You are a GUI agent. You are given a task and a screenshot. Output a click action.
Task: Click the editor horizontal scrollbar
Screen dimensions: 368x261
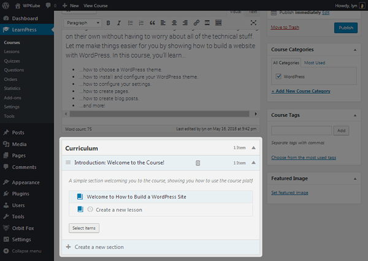[159, 115]
